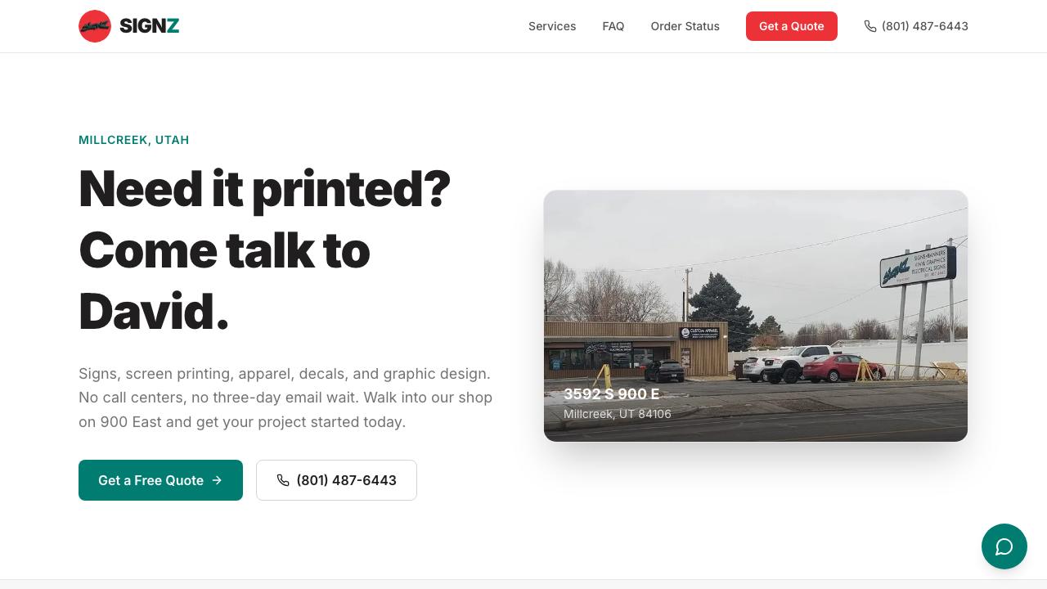Click the phone icon in the header

click(x=870, y=26)
